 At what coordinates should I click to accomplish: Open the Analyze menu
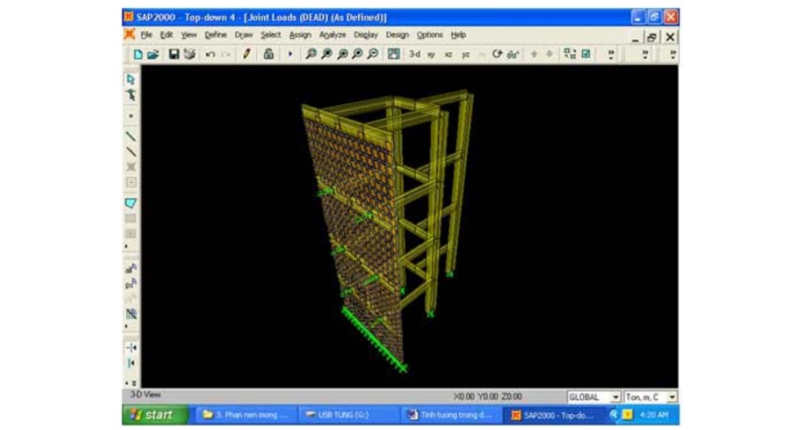pyautogui.click(x=332, y=35)
